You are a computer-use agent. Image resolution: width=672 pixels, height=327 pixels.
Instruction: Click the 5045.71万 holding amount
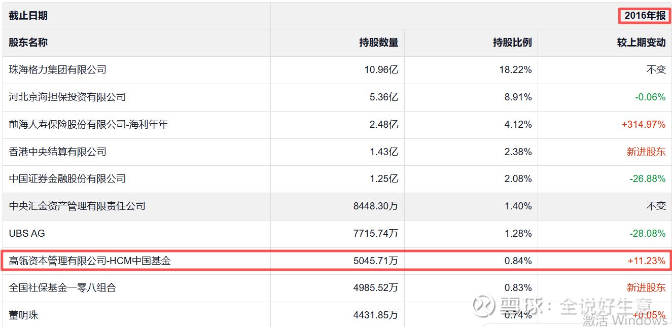375,261
